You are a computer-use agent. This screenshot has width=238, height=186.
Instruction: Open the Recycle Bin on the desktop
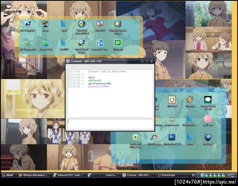(46, 45)
